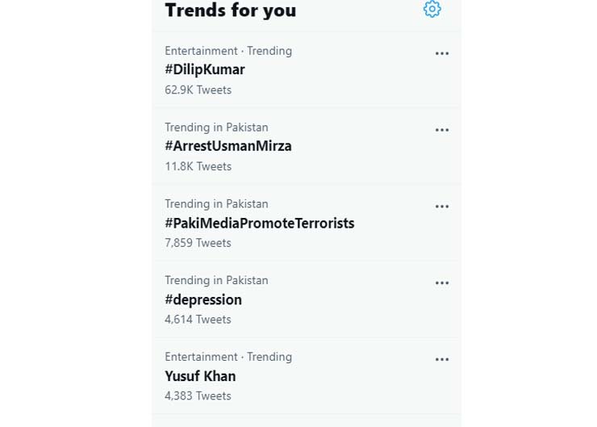Open more options for #depression trend

click(x=442, y=283)
